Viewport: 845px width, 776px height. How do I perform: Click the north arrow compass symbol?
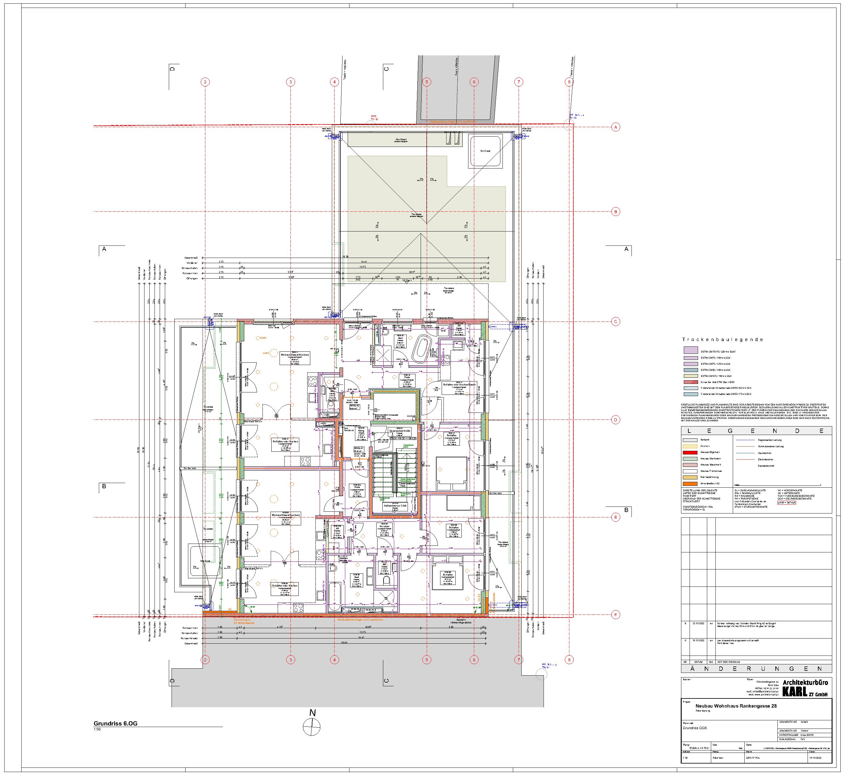(x=311, y=727)
